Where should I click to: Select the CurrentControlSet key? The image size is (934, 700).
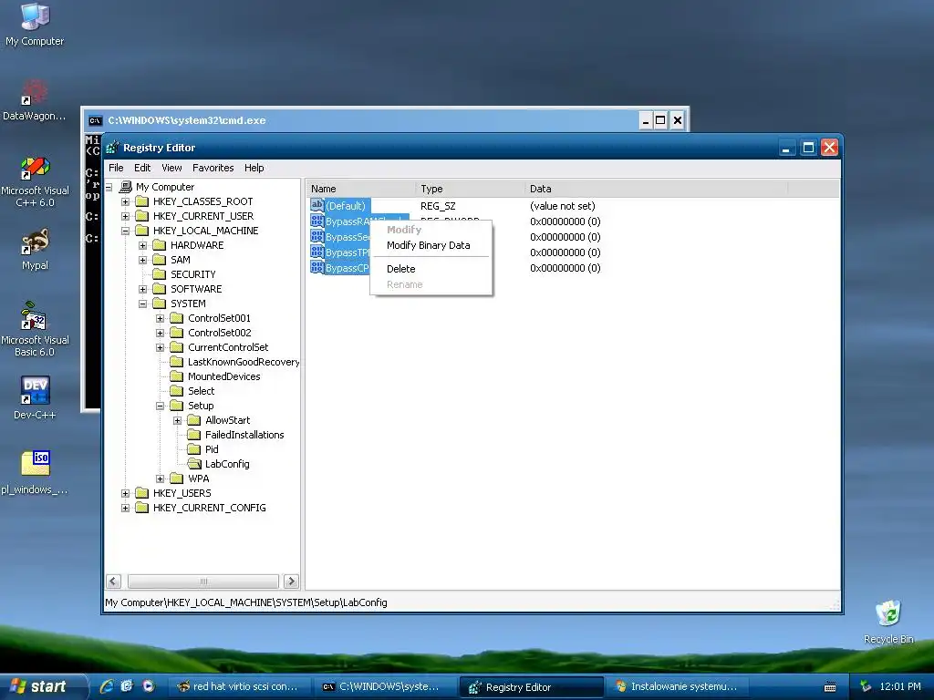tap(228, 347)
